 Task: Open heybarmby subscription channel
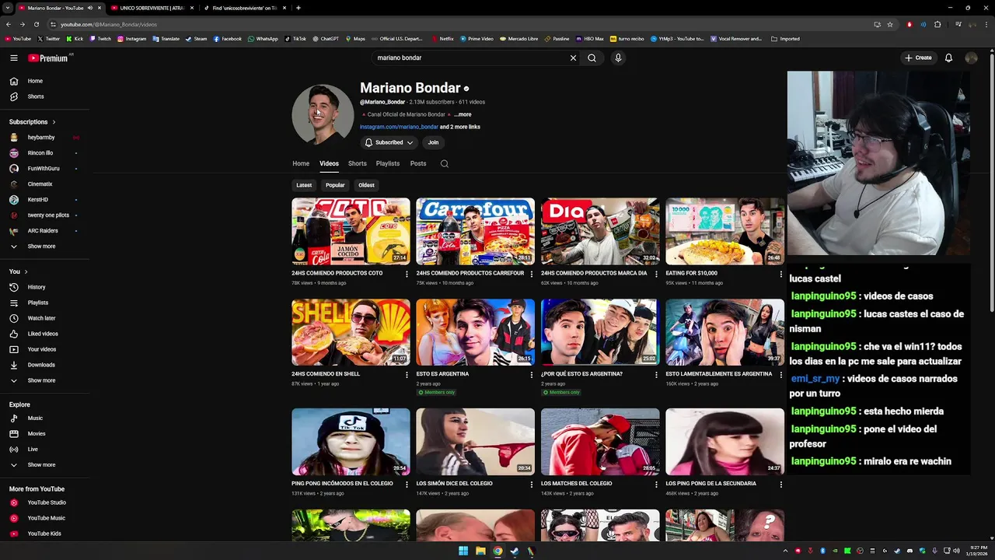[41, 138]
